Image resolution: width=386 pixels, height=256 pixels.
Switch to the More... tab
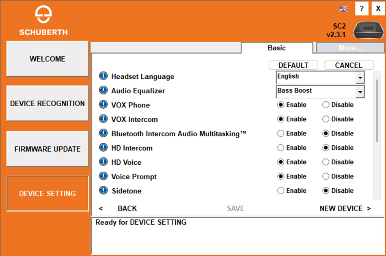(350, 48)
